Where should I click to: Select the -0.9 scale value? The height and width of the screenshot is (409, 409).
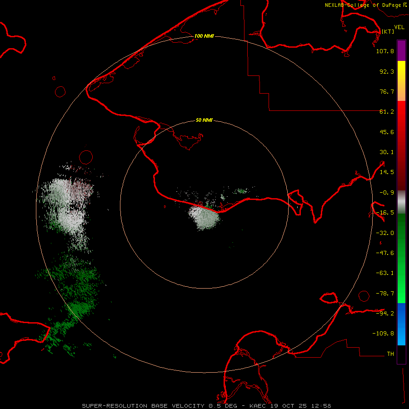pos(387,193)
